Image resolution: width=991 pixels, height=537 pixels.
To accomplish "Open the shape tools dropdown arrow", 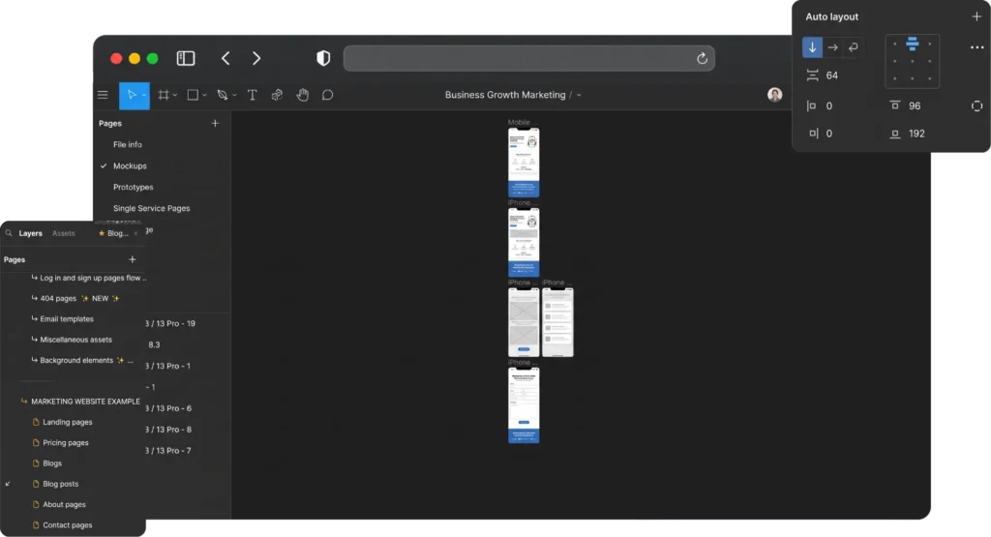I will (x=204, y=96).
